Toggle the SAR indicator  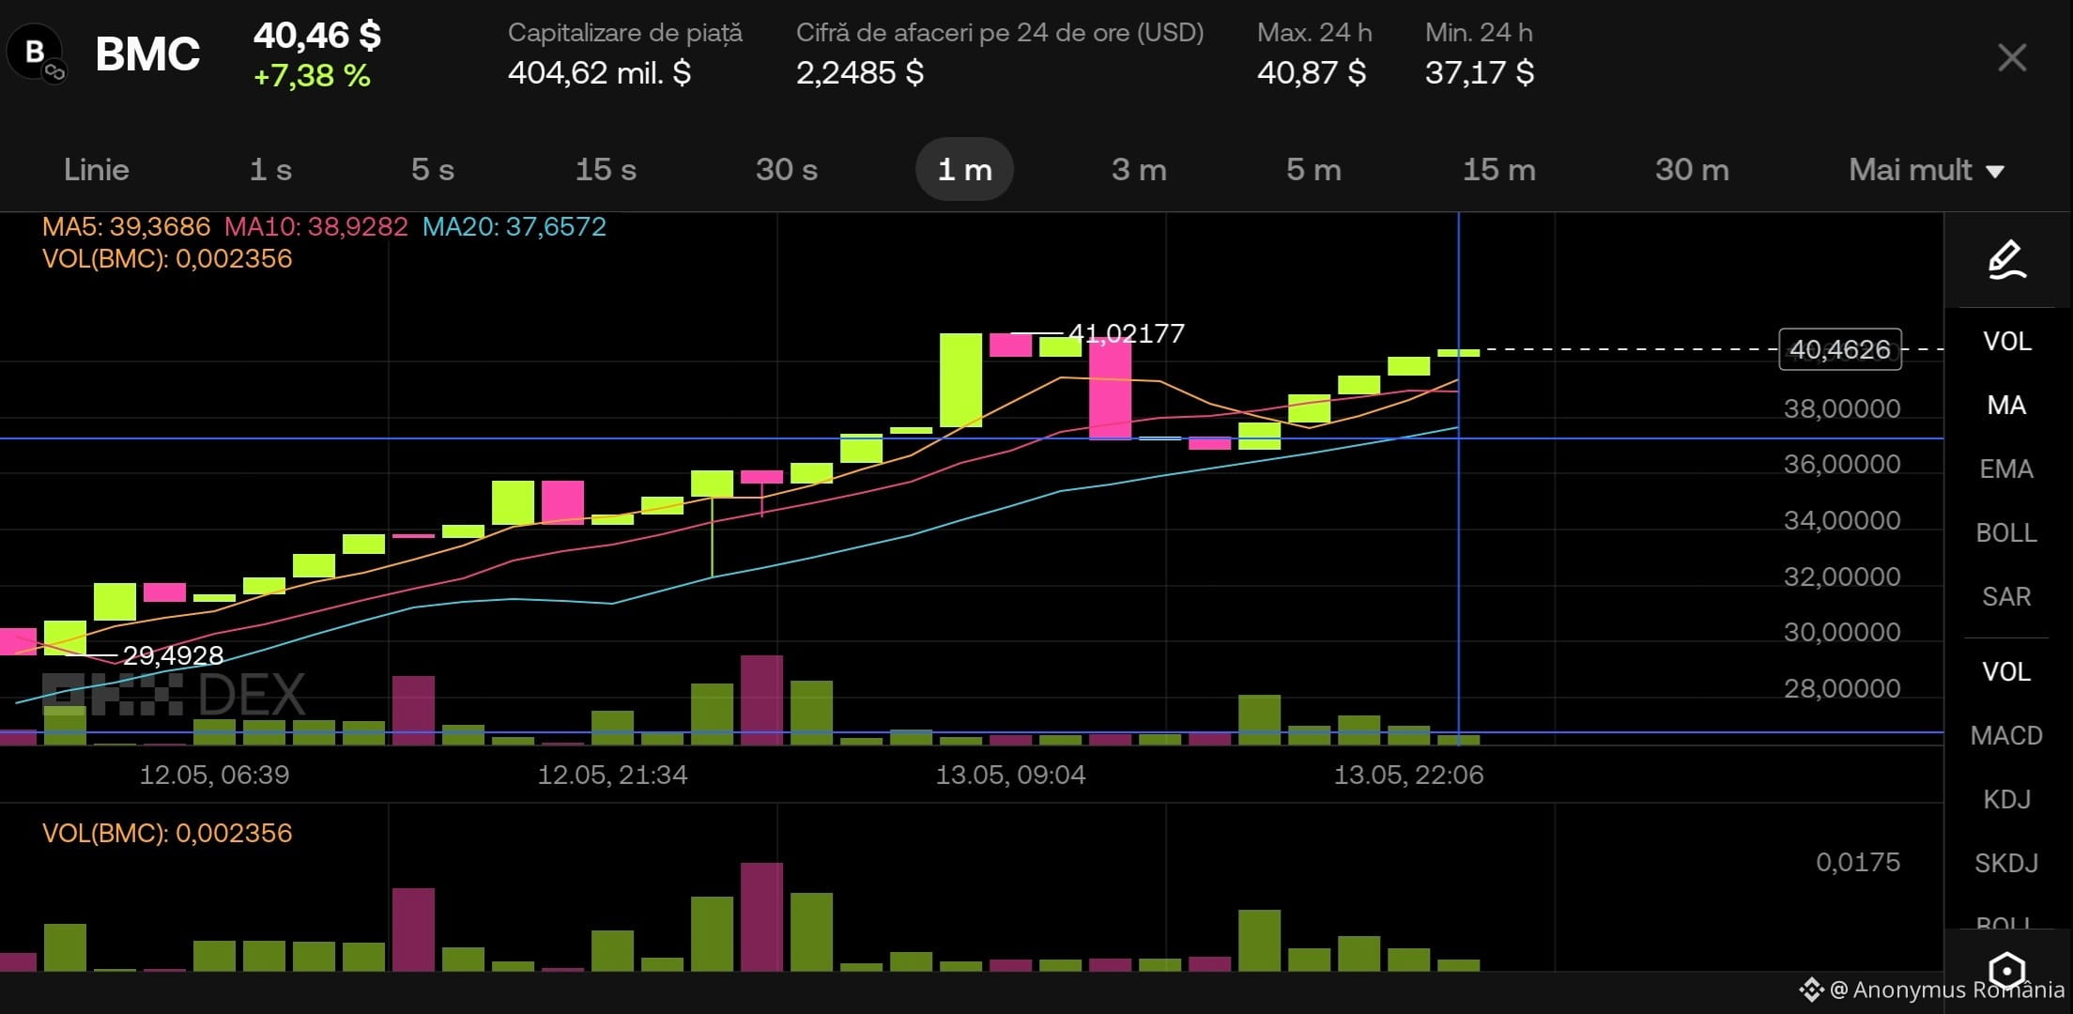[2007, 597]
